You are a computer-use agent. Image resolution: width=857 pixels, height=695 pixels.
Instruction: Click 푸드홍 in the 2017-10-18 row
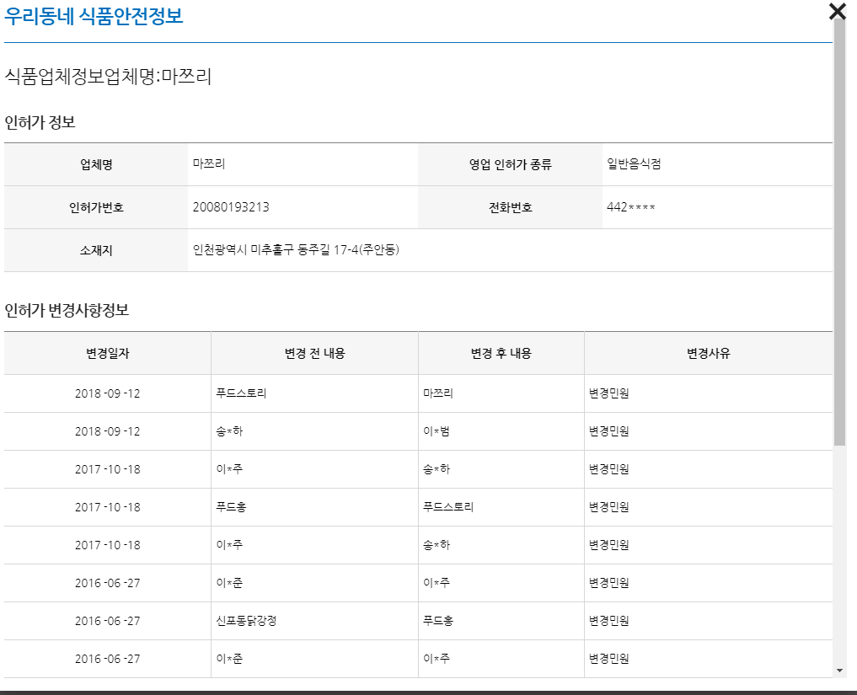click(231, 507)
